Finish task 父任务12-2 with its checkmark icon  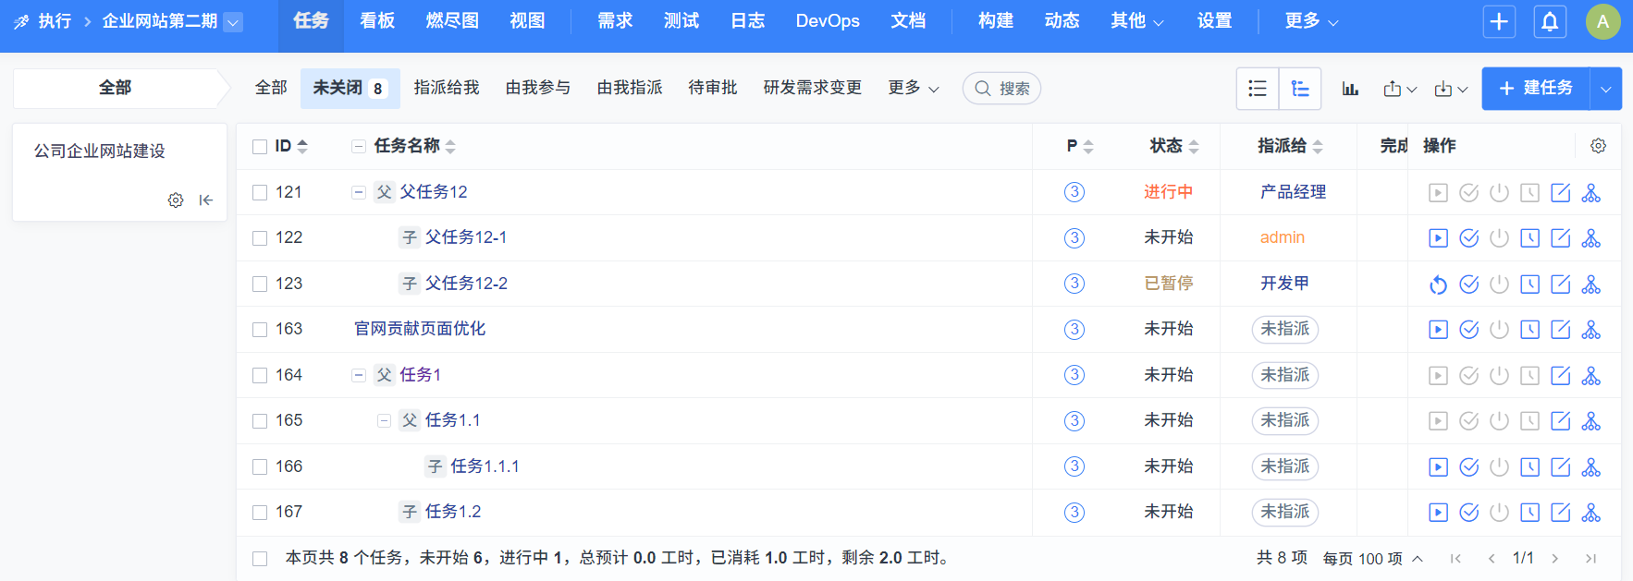pyautogui.click(x=1468, y=284)
